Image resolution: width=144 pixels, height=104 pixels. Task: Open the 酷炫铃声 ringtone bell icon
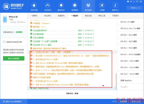61,5
